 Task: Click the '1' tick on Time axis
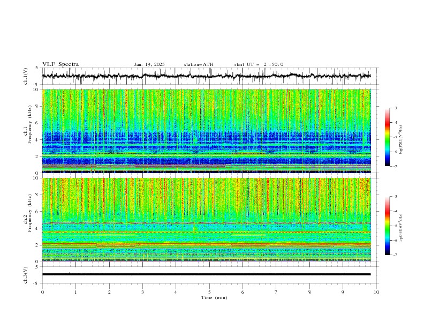tap(75, 292)
